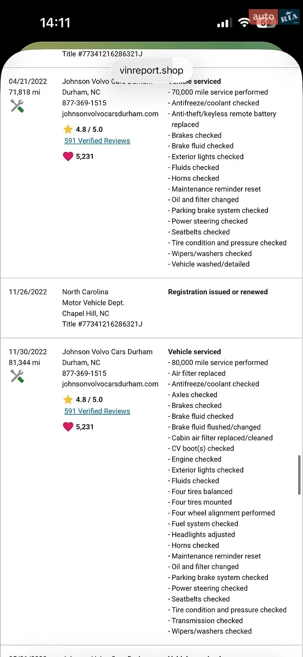Tap the Wi-Fi icon in the status bar
The width and height of the screenshot is (303, 657).
coord(244,23)
